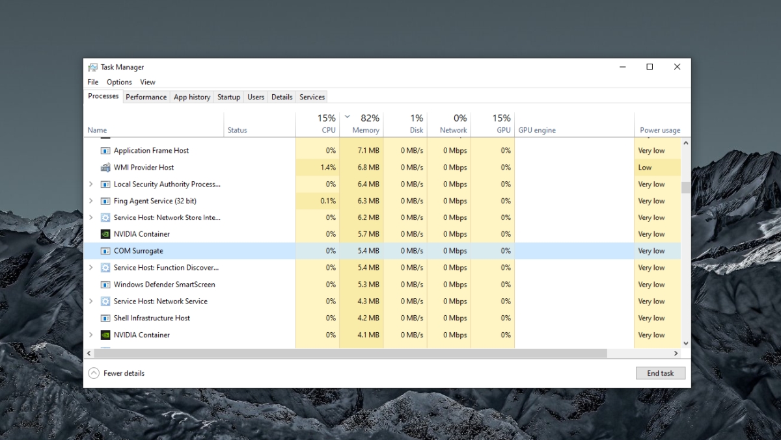781x440 pixels.
Task: Switch to the Services tab
Action: [312, 97]
